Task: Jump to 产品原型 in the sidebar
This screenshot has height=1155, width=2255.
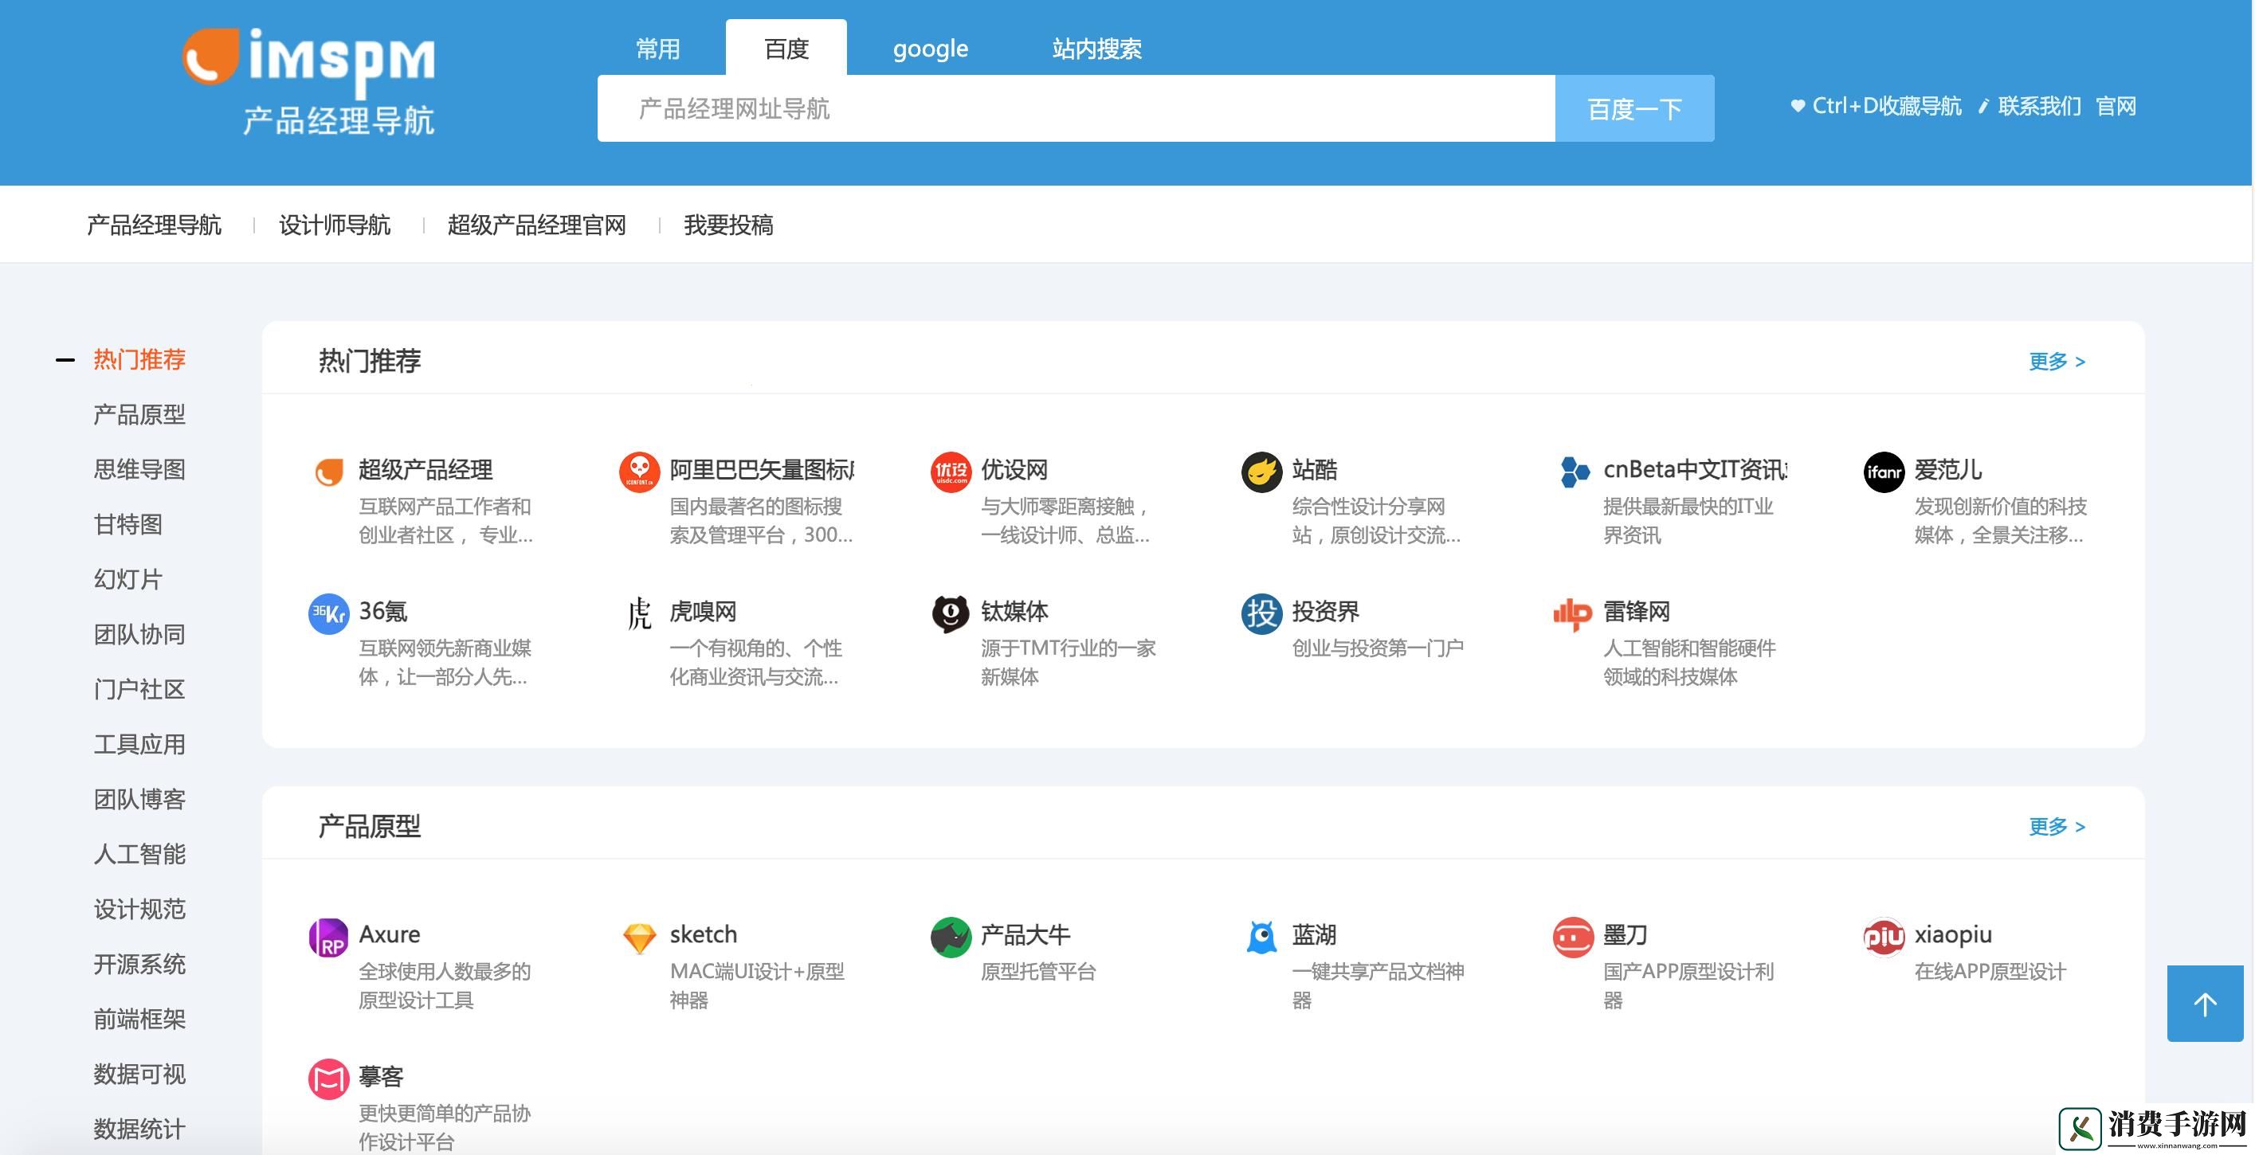Action: click(x=139, y=415)
